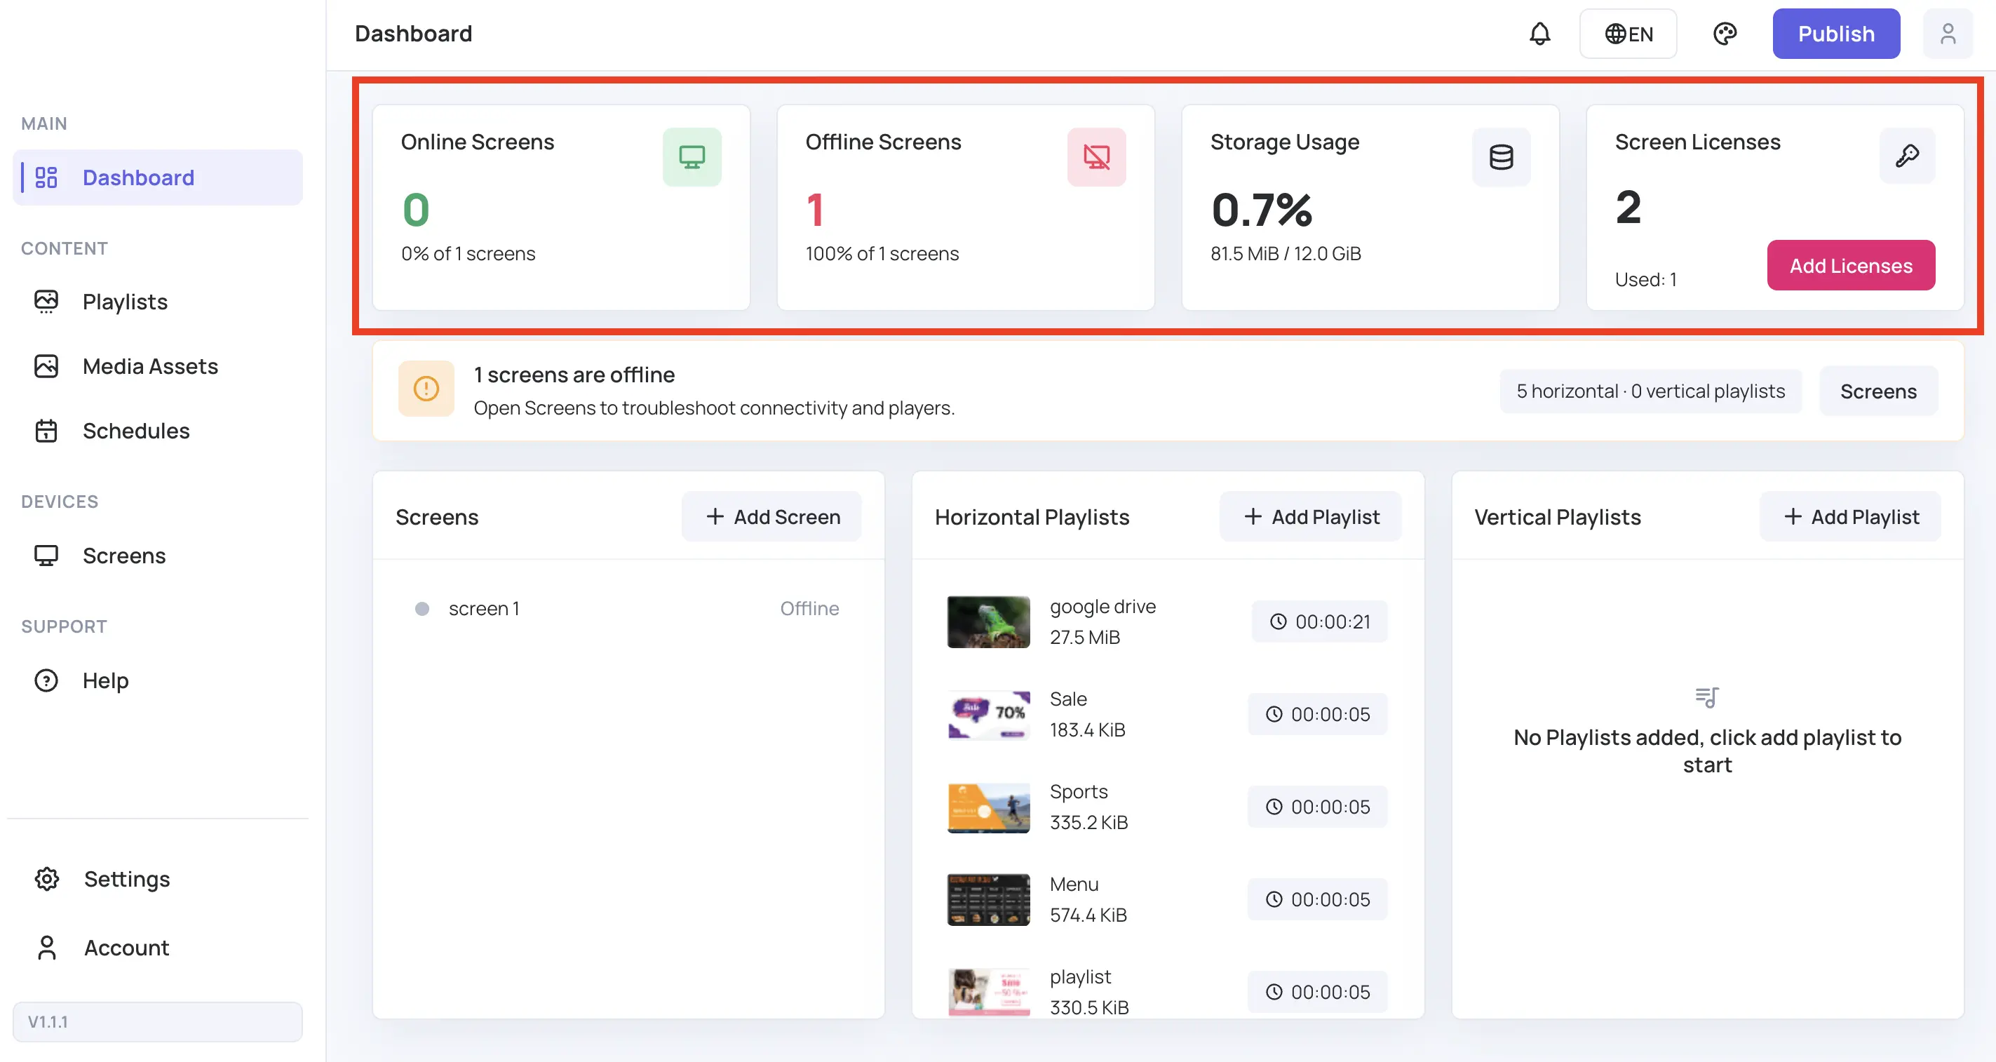Add Playlist in Horizontal Playlists panel
The height and width of the screenshot is (1062, 1996).
coord(1310,517)
